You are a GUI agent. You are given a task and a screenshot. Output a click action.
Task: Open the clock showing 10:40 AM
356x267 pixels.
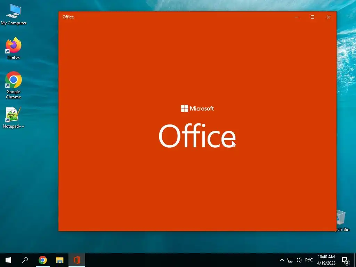tap(326, 260)
